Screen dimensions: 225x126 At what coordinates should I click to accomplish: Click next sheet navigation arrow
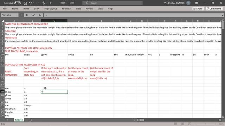pos(8,120)
